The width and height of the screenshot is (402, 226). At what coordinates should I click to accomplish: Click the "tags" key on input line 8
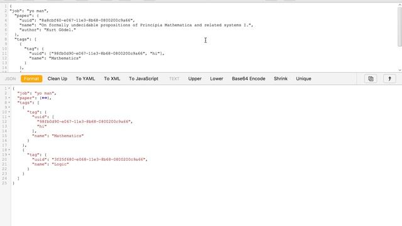pos(23,39)
